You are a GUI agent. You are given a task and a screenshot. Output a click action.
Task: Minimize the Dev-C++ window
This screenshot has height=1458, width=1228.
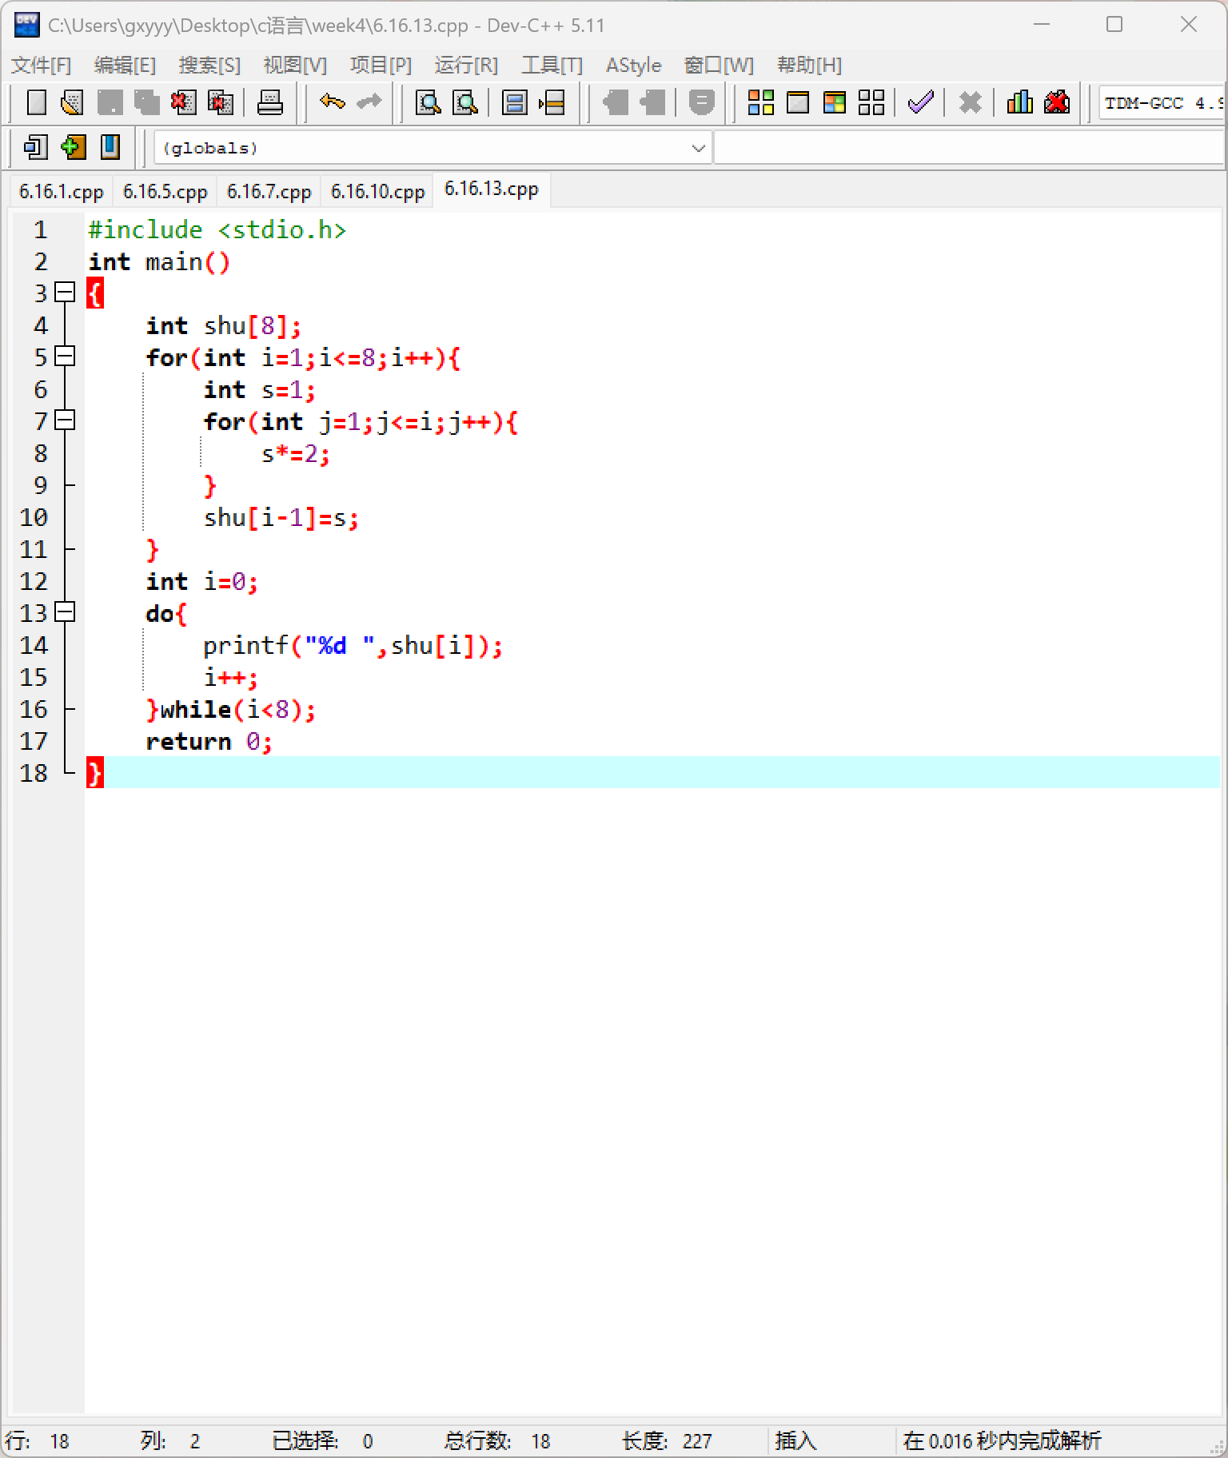point(1042,25)
